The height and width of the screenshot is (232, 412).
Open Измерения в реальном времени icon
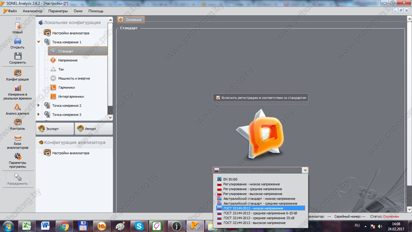[18, 89]
